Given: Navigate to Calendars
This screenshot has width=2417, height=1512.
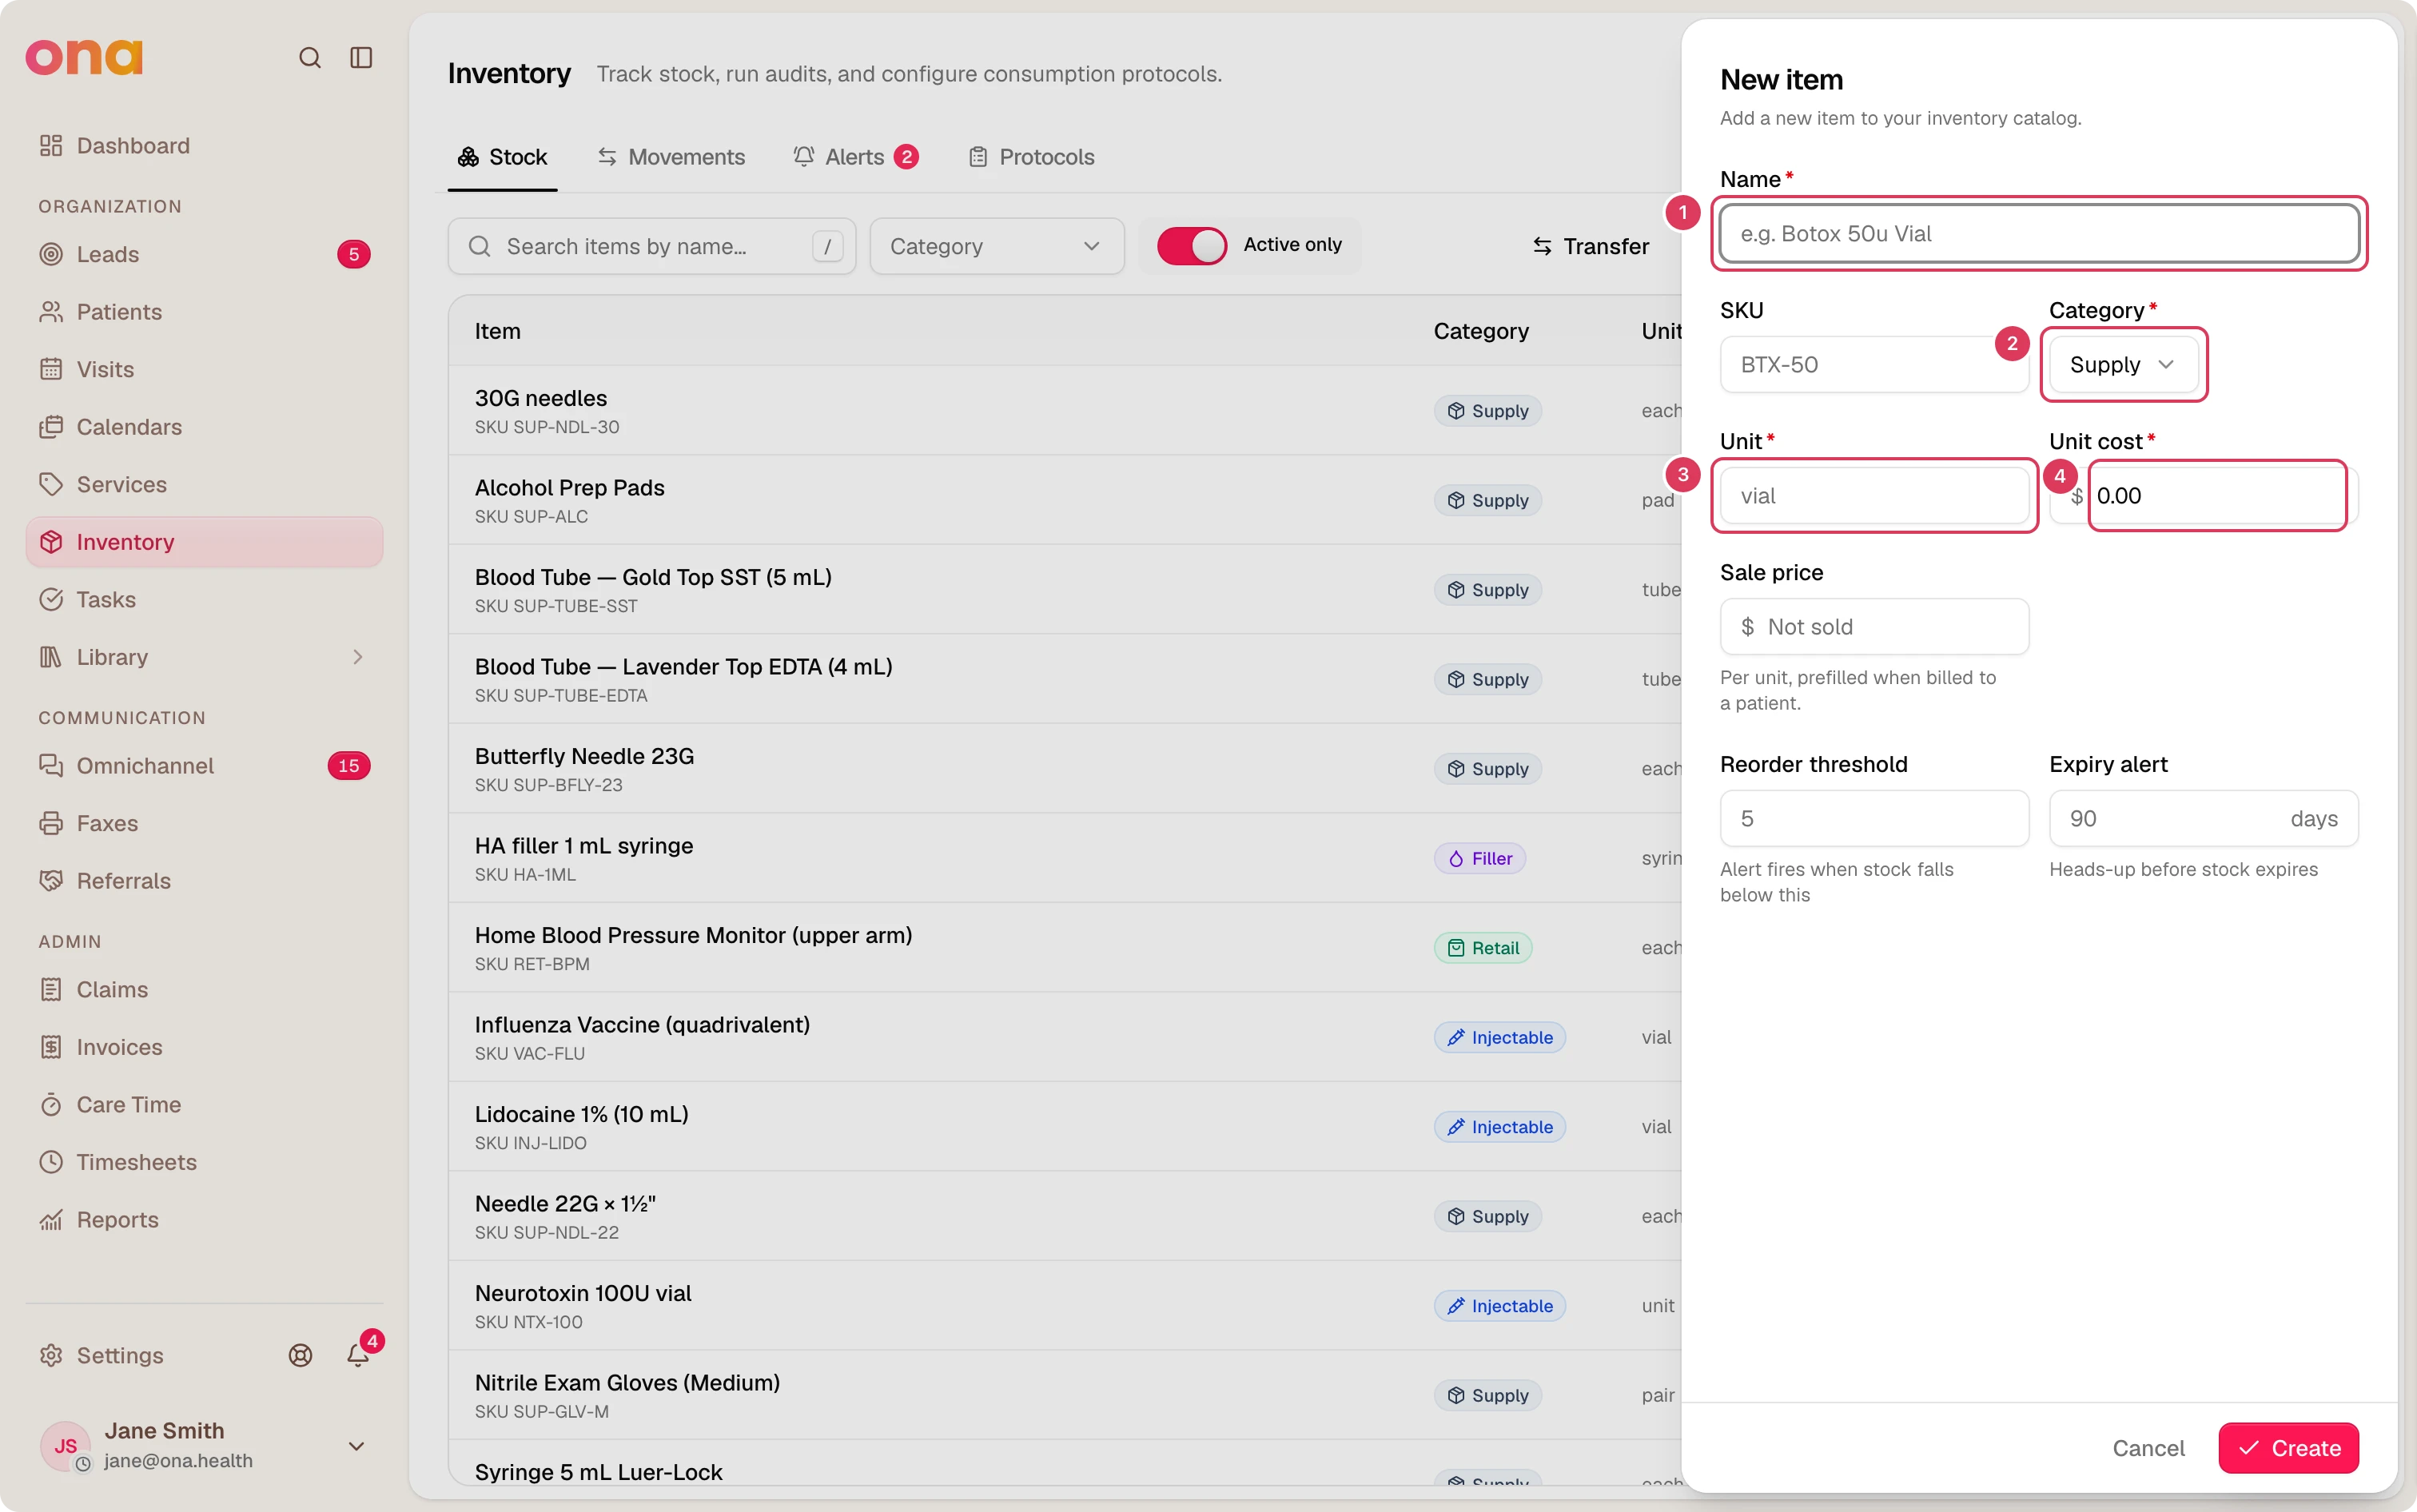Looking at the screenshot, I should pyautogui.click(x=204, y=427).
